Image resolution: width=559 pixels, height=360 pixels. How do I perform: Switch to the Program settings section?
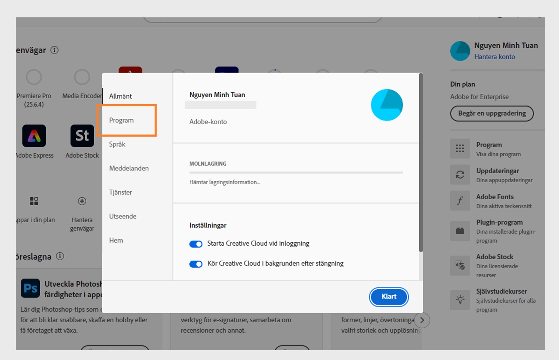[121, 120]
